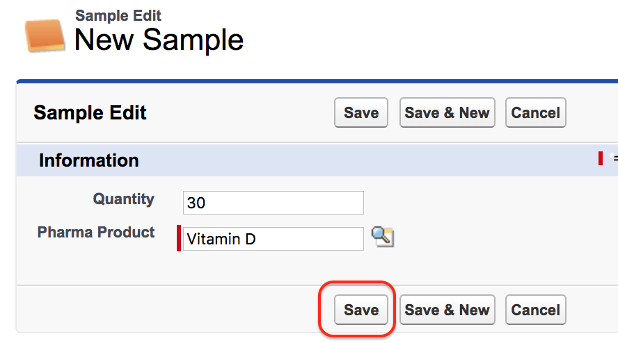
Task: Click the bottom Save button circled in red
Action: click(361, 310)
